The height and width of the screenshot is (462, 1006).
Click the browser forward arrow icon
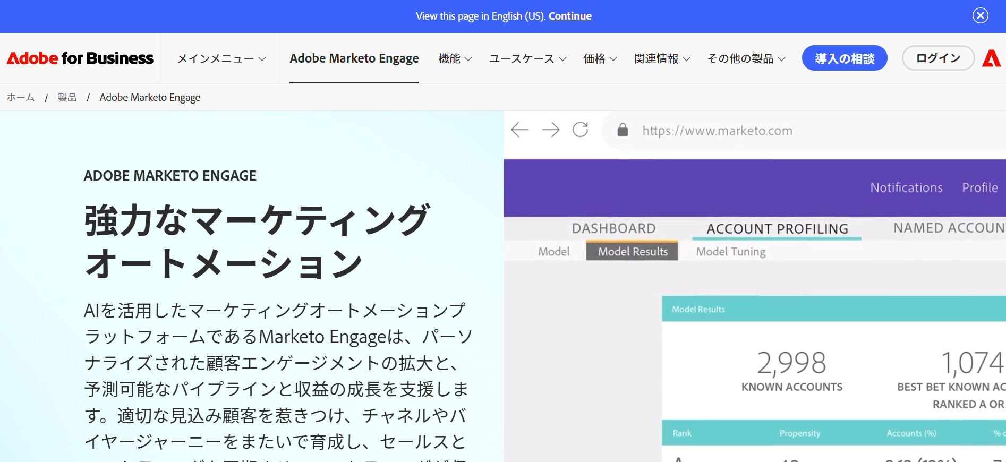click(x=550, y=130)
